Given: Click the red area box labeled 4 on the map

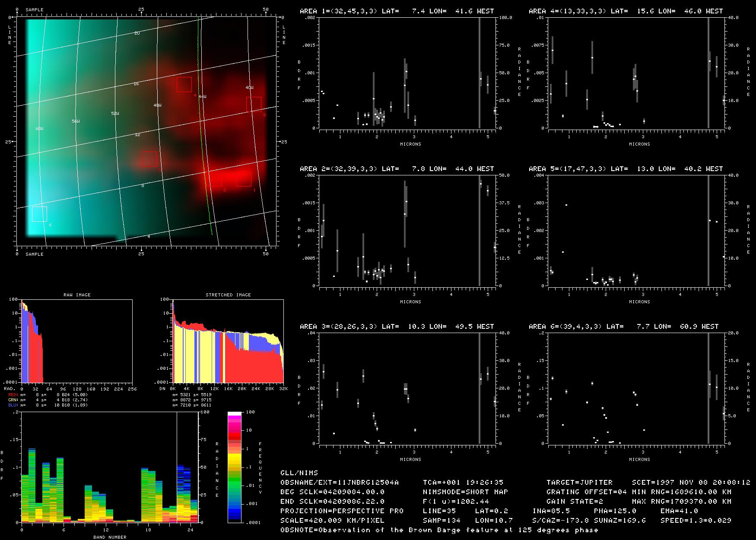Looking at the screenshot, I should (x=184, y=84).
